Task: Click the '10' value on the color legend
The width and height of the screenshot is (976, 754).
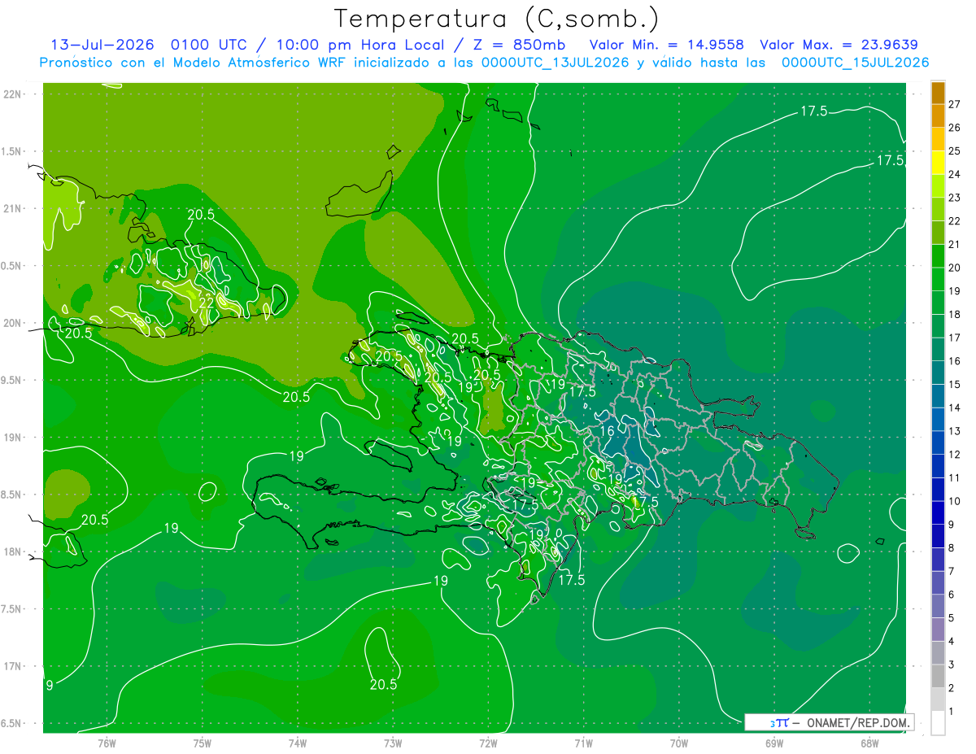Action: click(955, 501)
